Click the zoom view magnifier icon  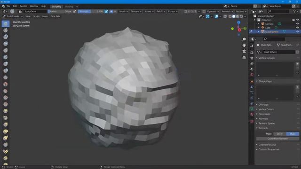[244, 39]
